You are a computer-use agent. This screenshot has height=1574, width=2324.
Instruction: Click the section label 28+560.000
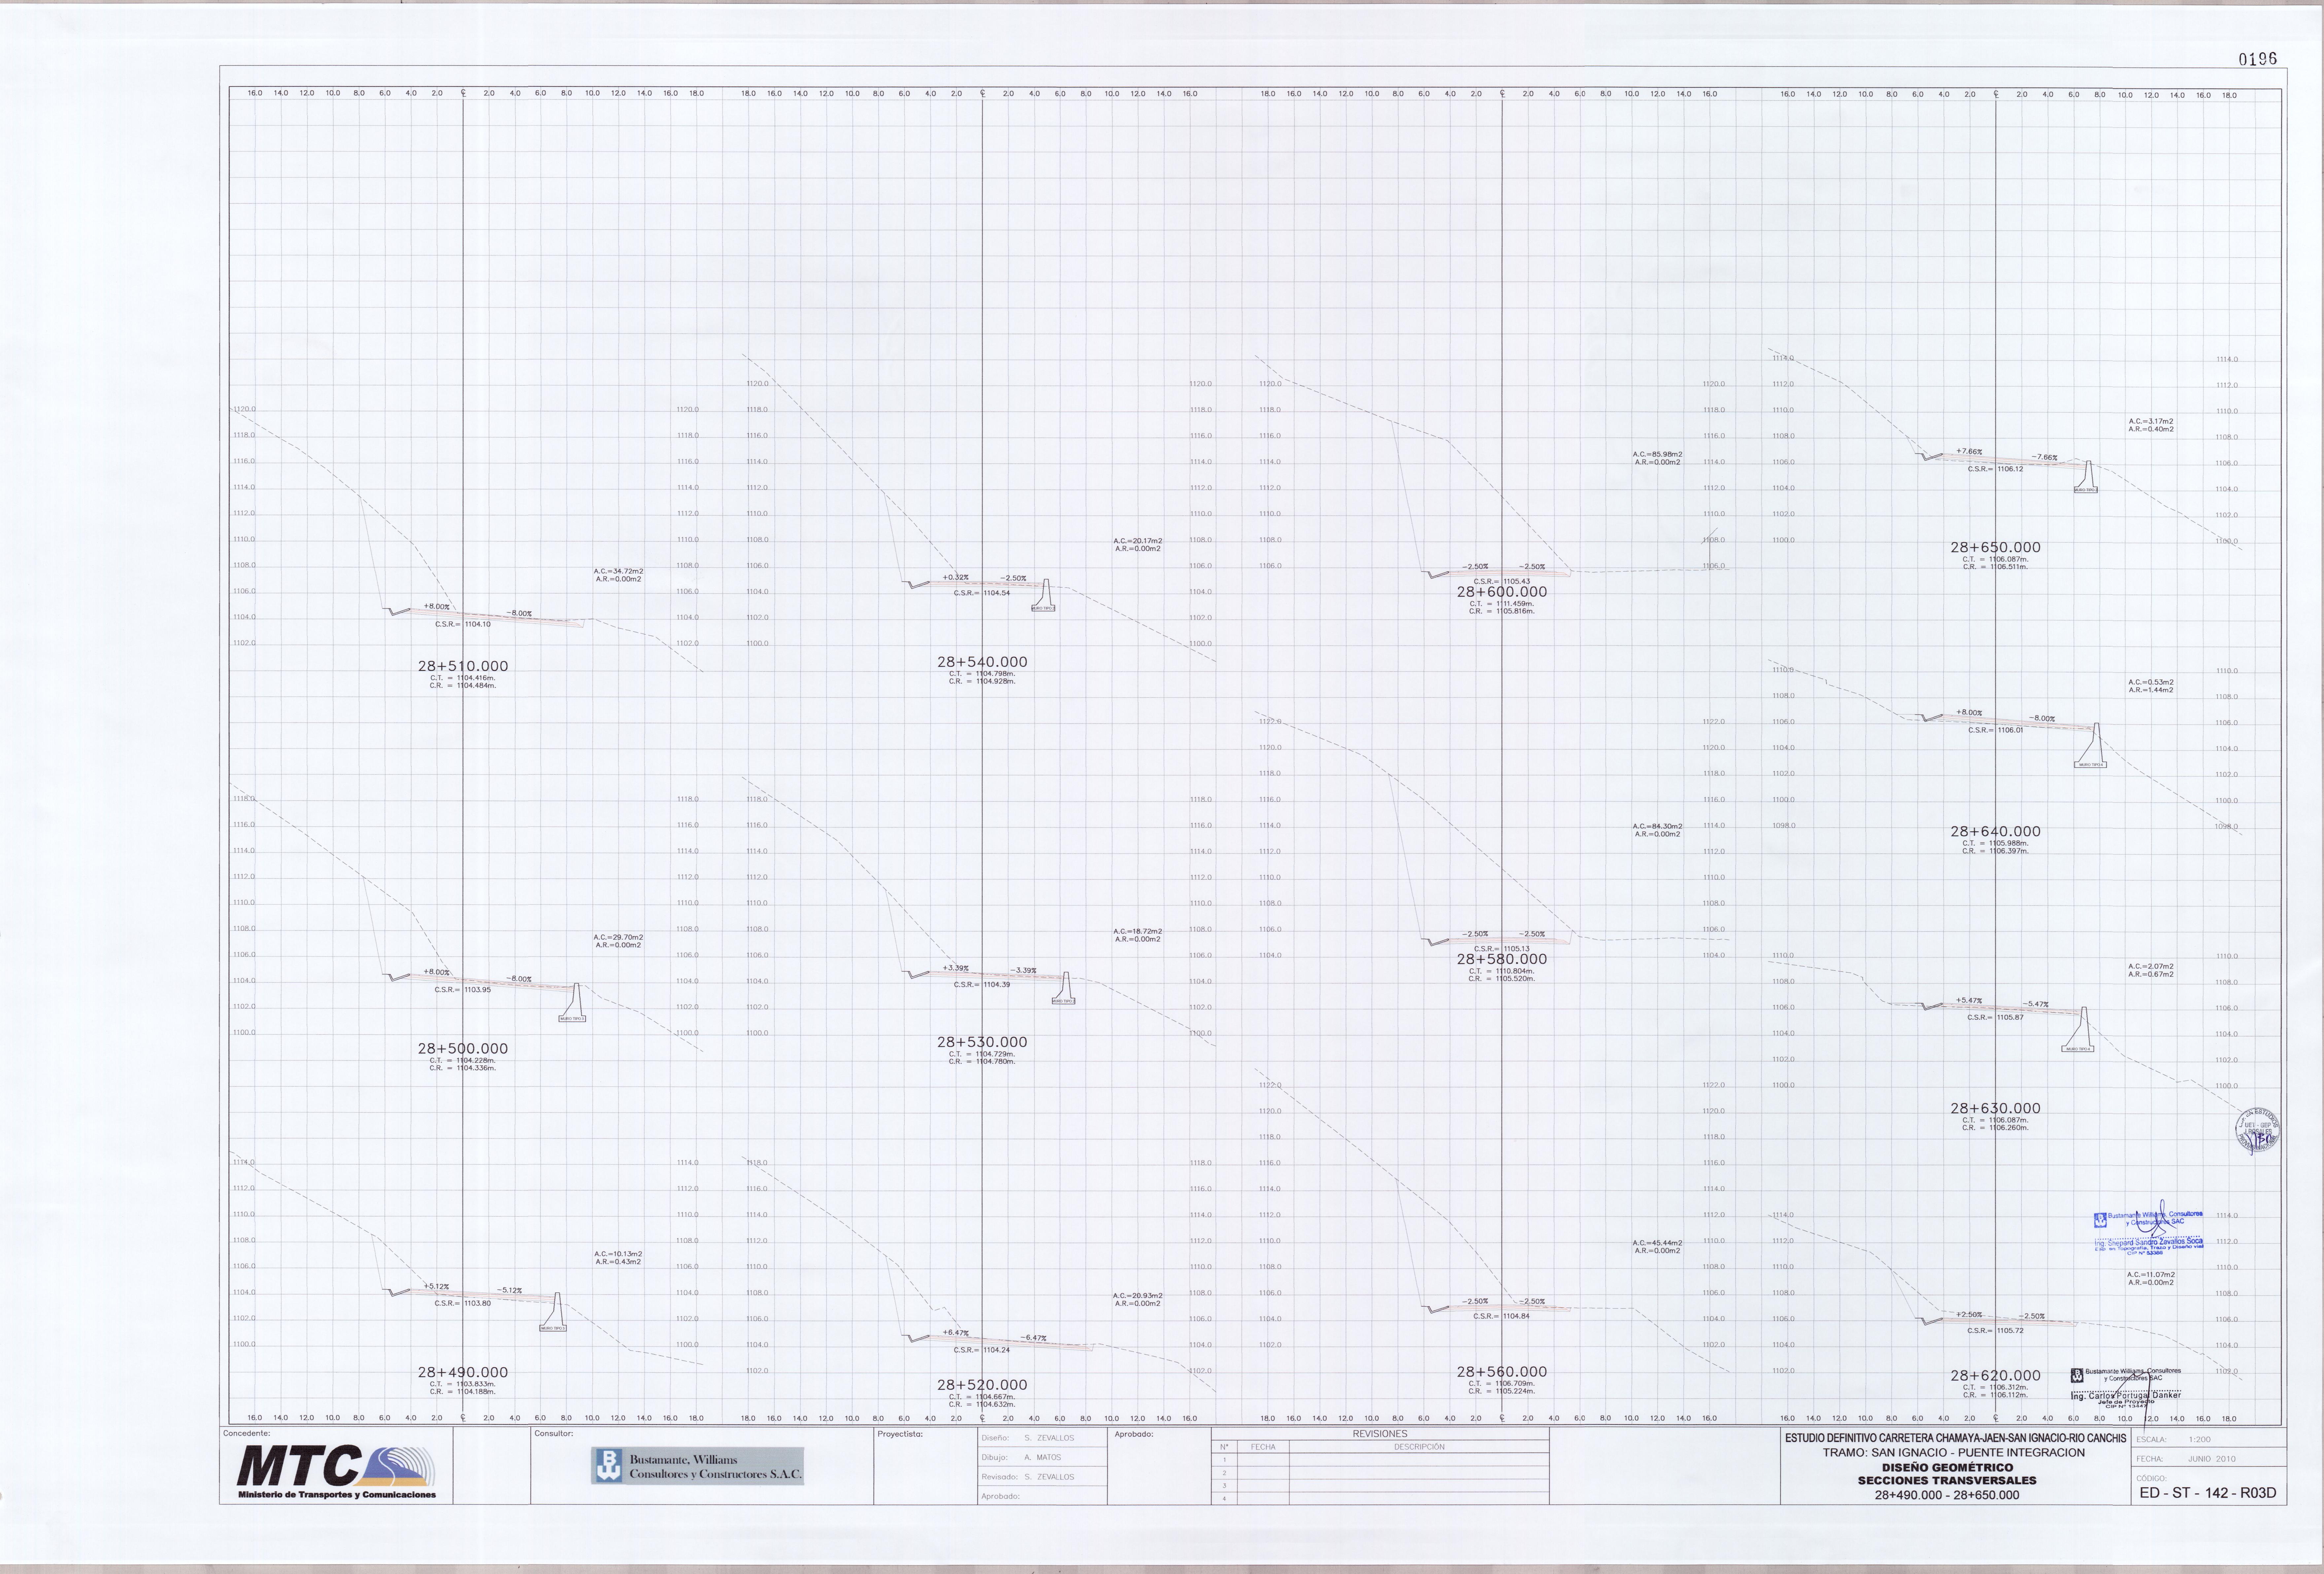coord(1502,1372)
